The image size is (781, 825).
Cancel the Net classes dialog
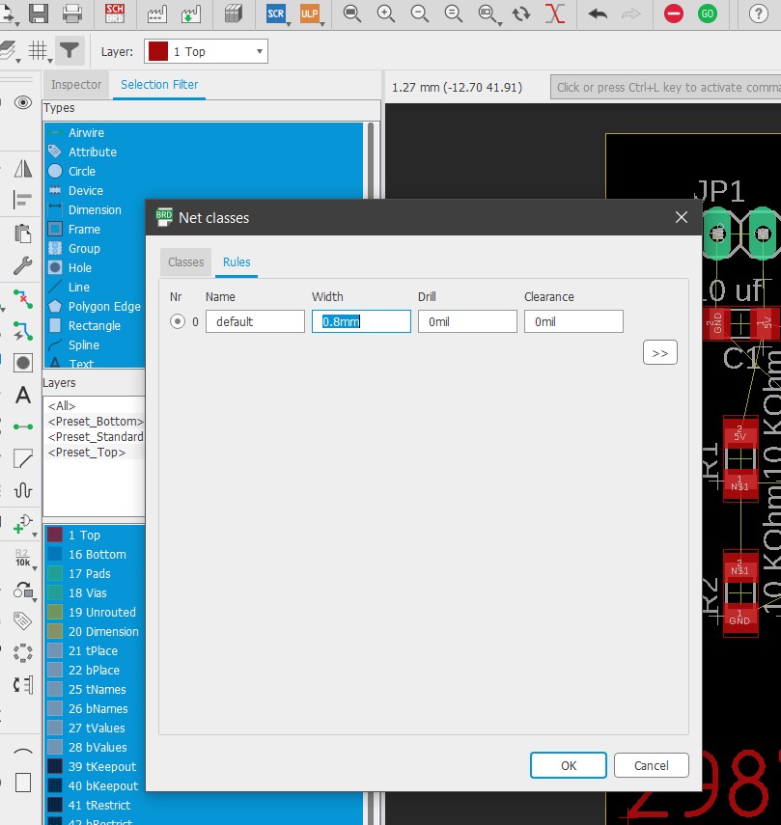651,765
